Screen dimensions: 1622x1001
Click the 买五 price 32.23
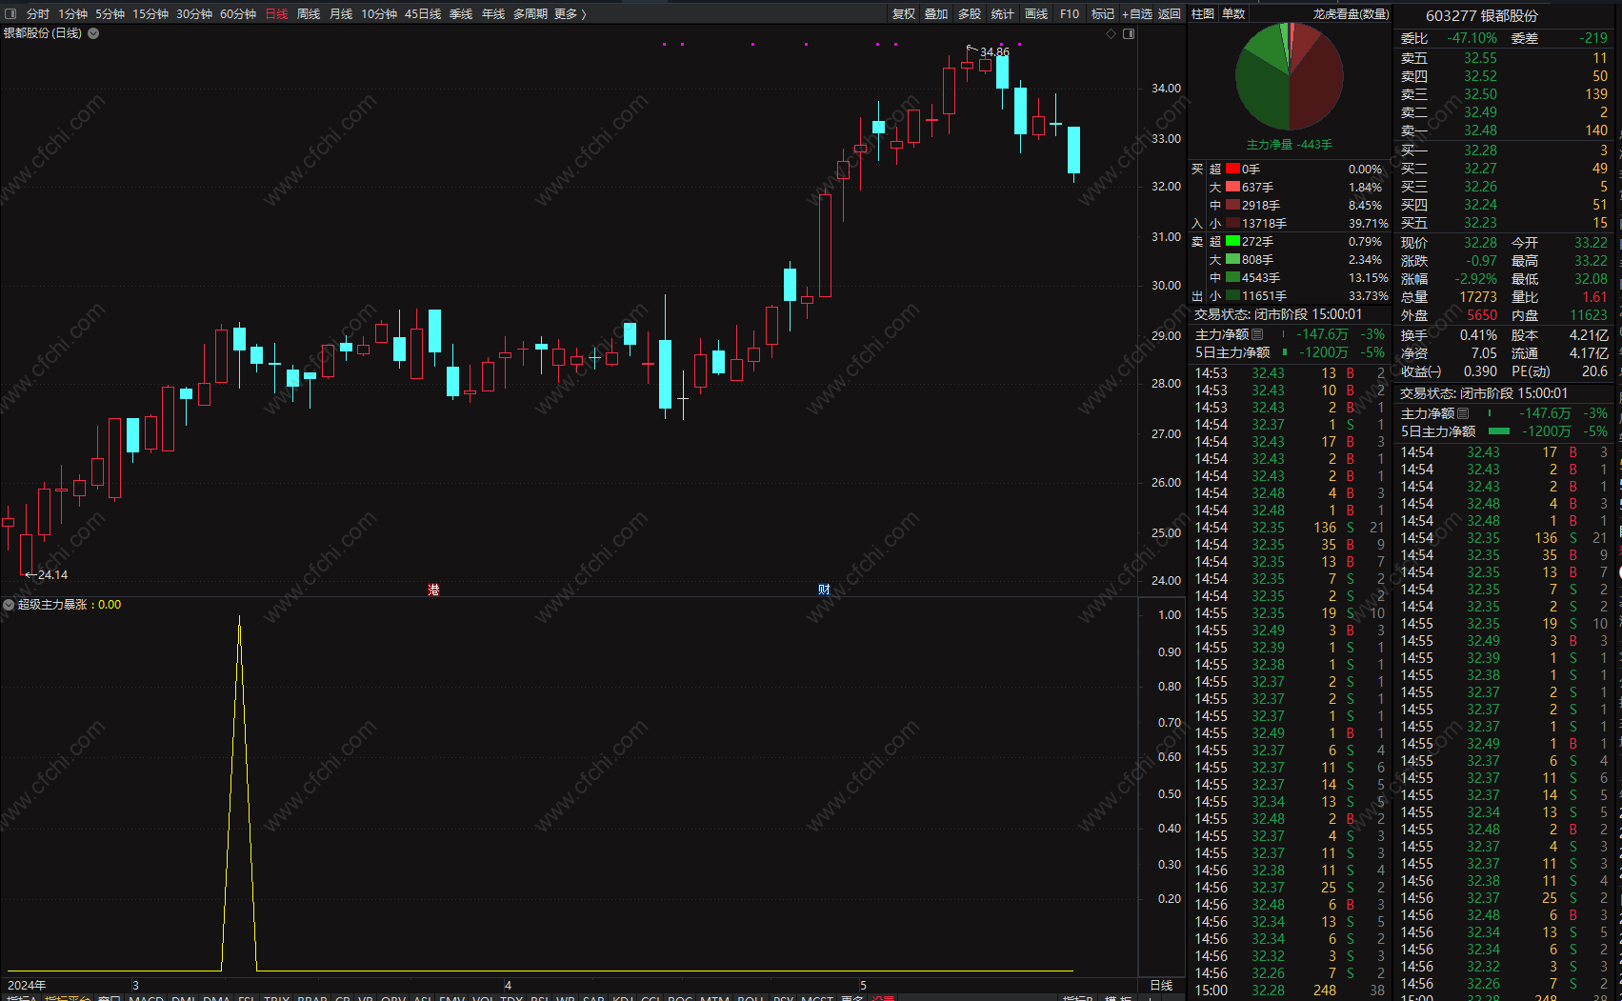pos(1480,223)
